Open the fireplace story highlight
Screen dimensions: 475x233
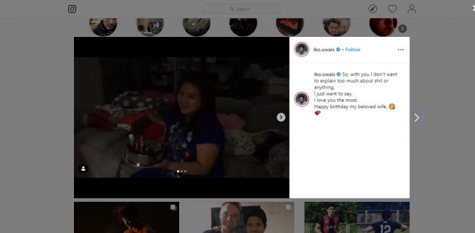pos(289,27)
